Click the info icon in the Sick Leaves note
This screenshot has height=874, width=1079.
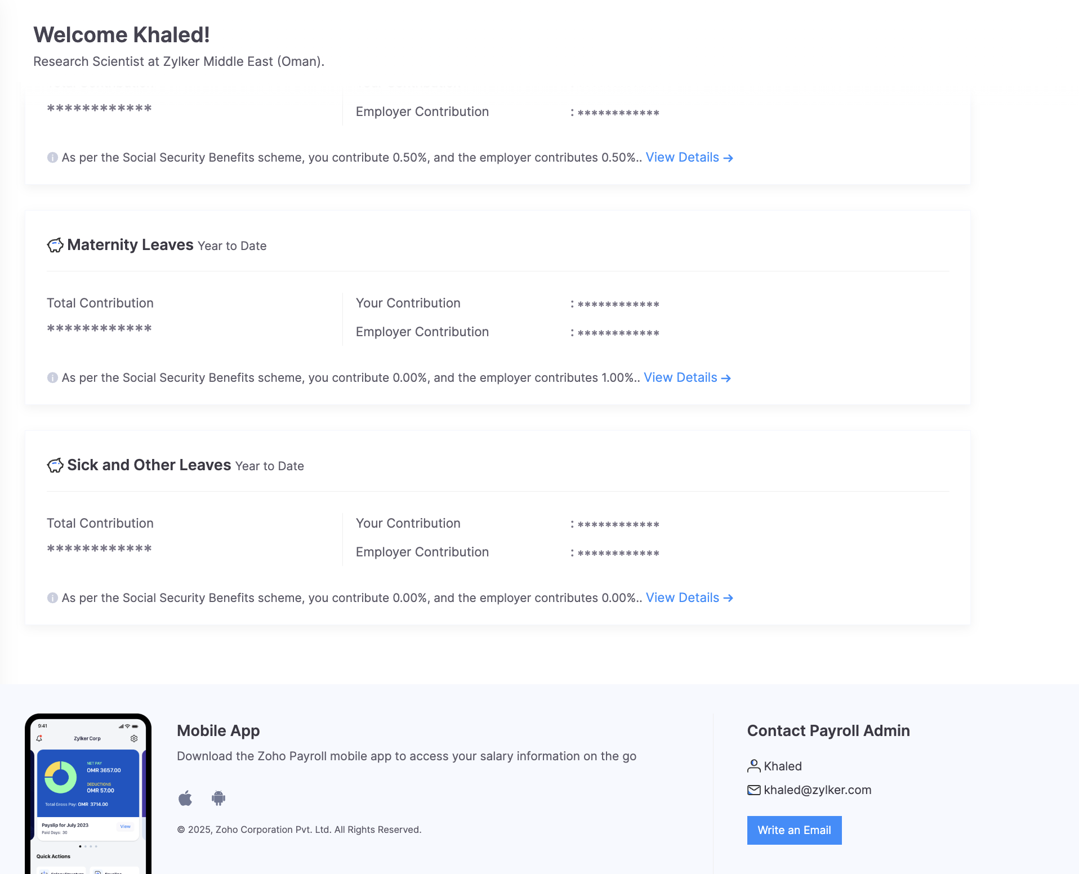click(52, 598)
